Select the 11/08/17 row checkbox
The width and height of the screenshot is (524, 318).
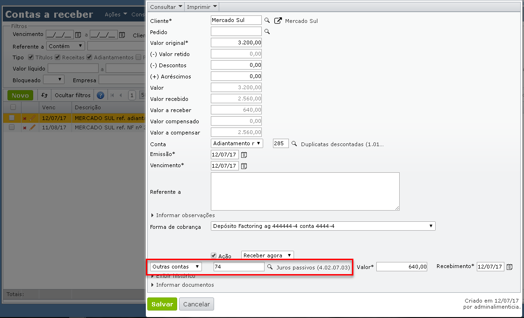[12, 127]
